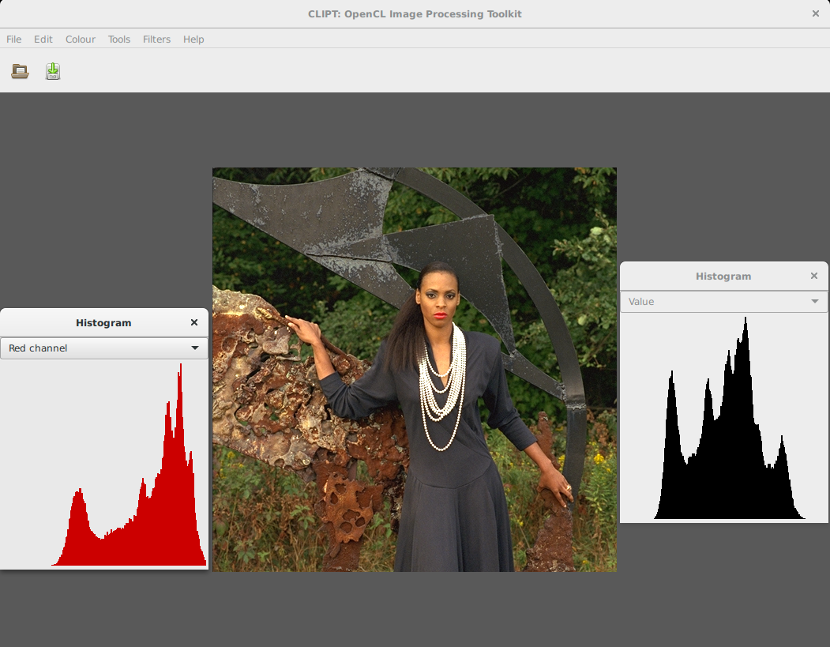The height and width of the screenshot is (647, 830).
Task: Open the File menu
Action: 14,39
